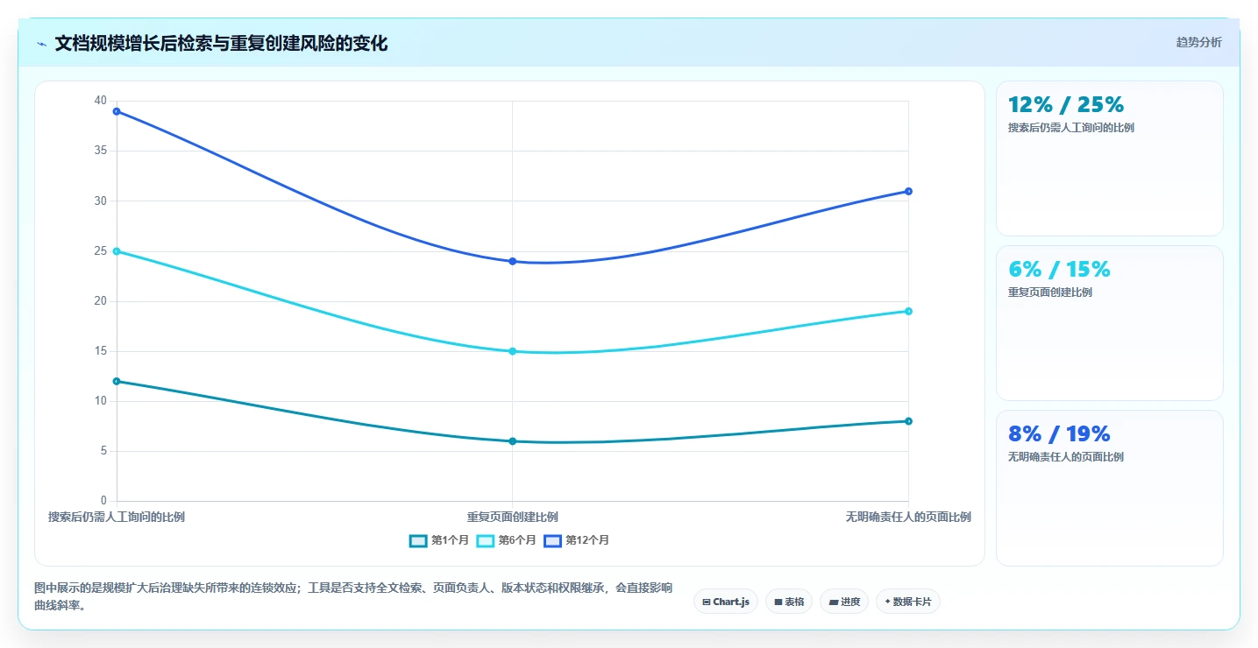
Task: Click the 8% / 19% stat value
Action: pos(1059,433)
